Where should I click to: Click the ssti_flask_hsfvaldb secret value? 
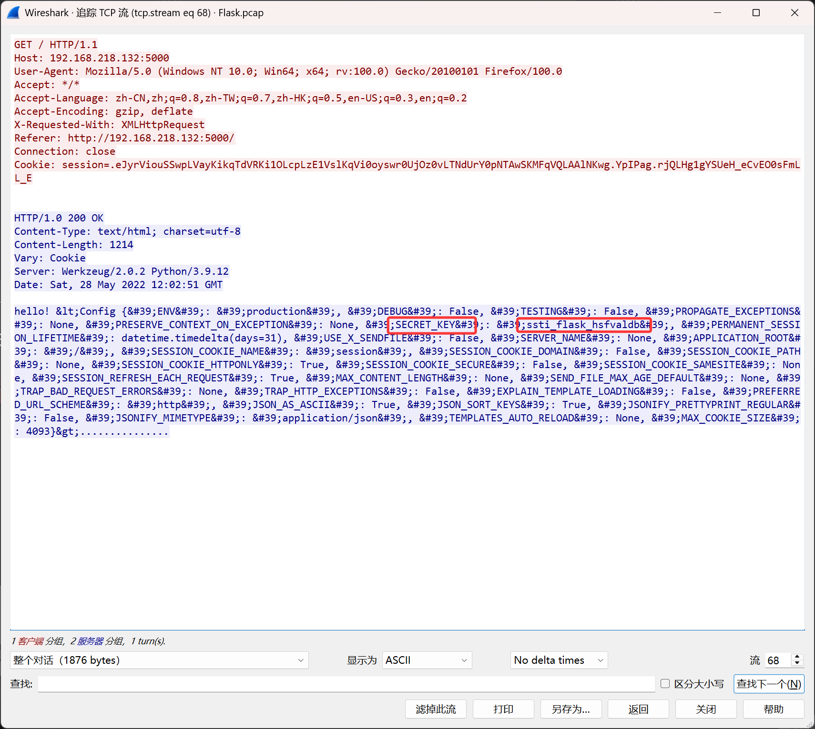coord(583,325)
